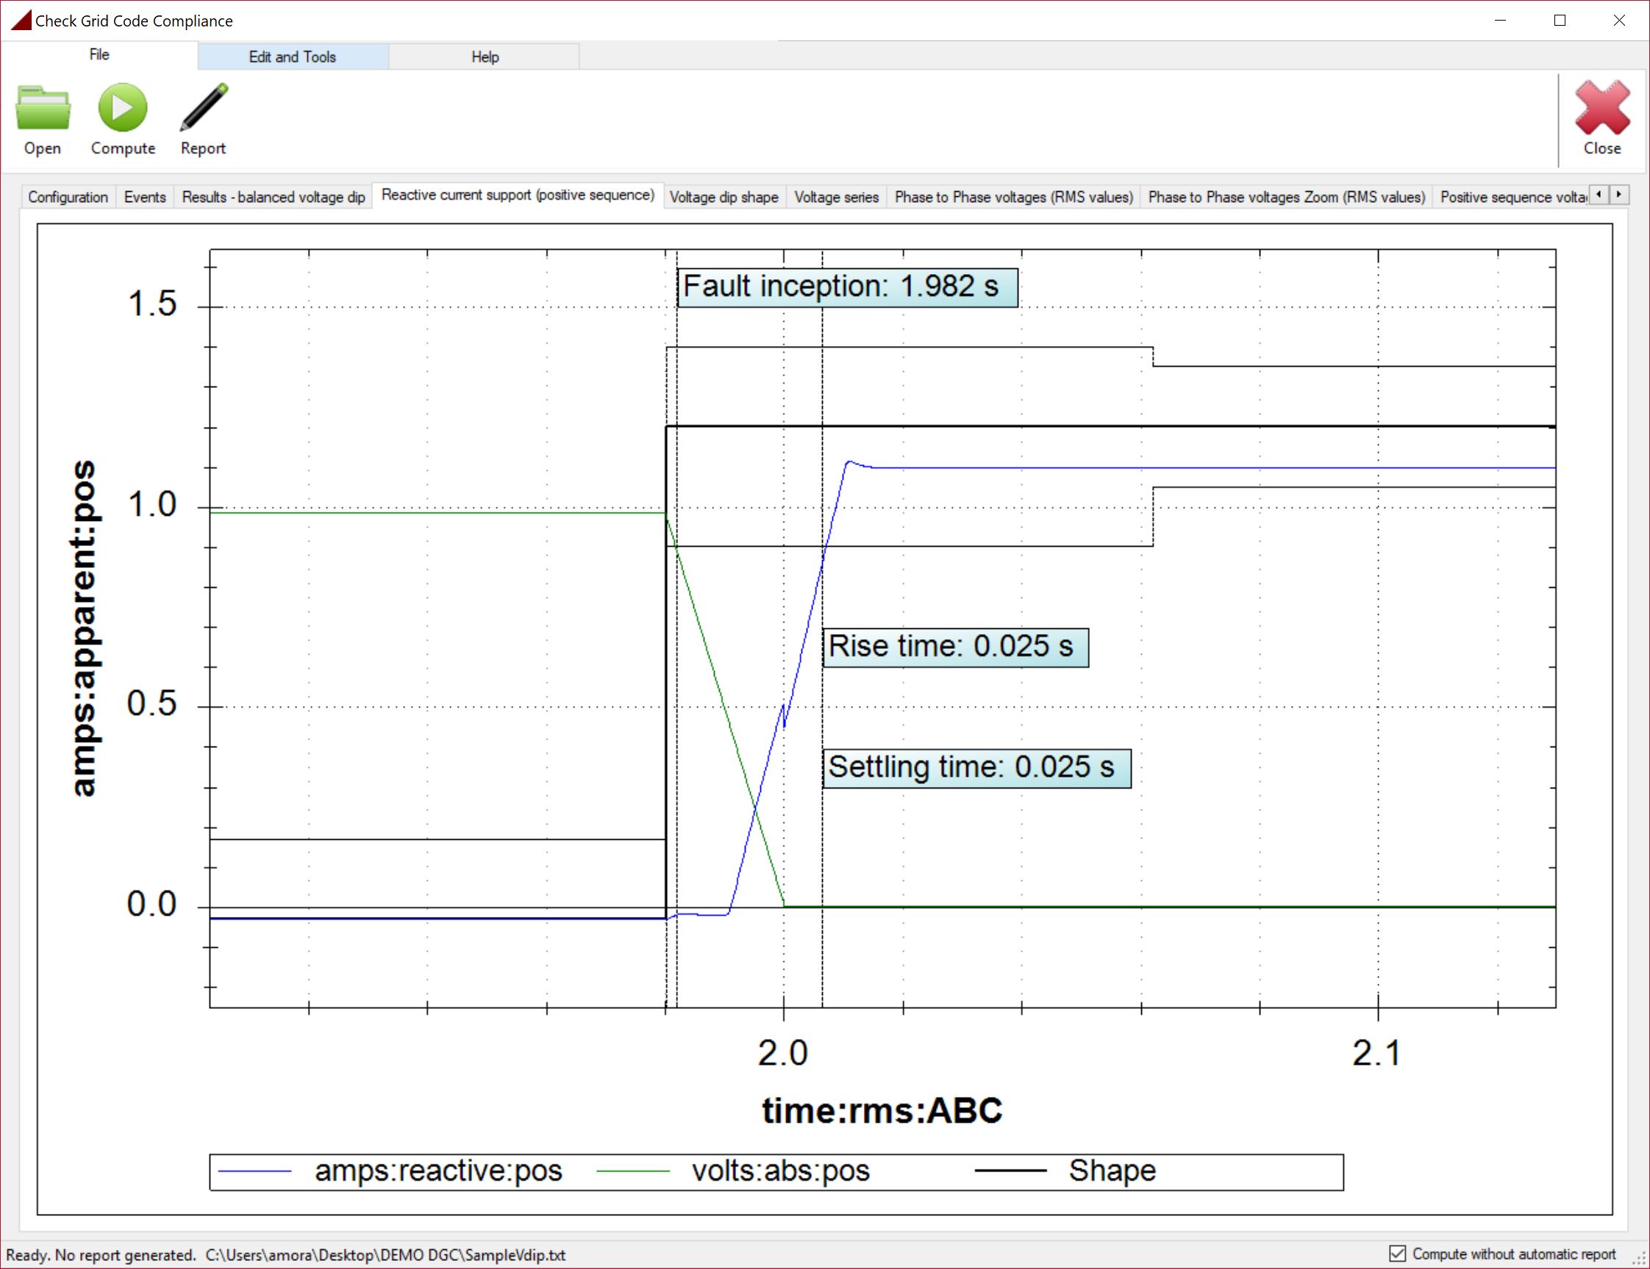1650x1269 pixels.
Task: Switch to the Events tab
Action: (144, 197)
